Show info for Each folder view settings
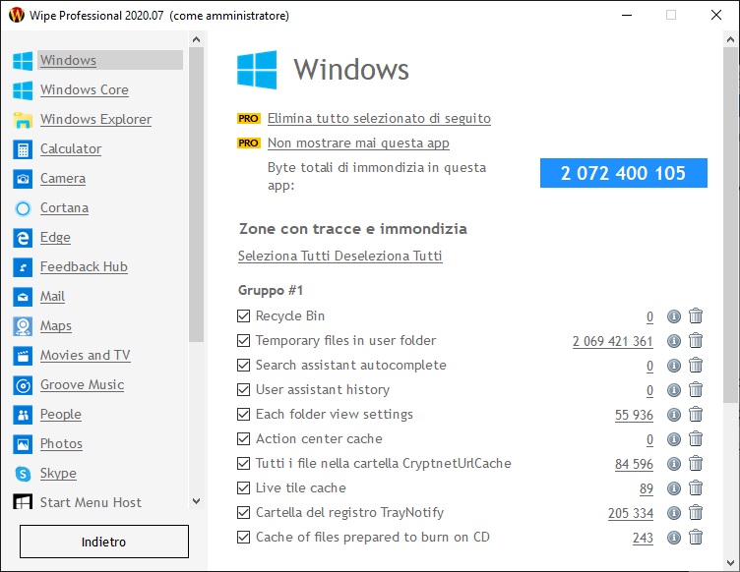740x572 pixels. pos(674,415)
